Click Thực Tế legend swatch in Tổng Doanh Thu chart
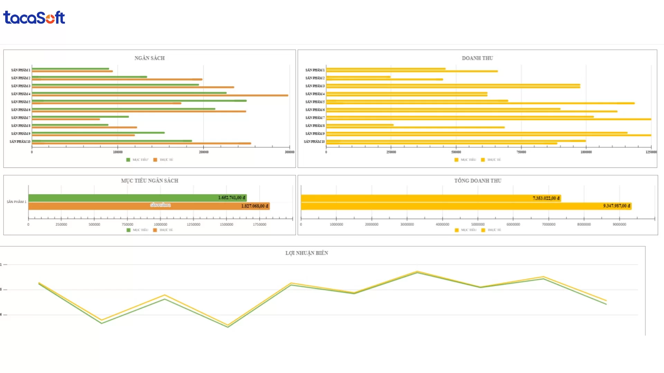The image size is (664, 373). tap(483, 230)
